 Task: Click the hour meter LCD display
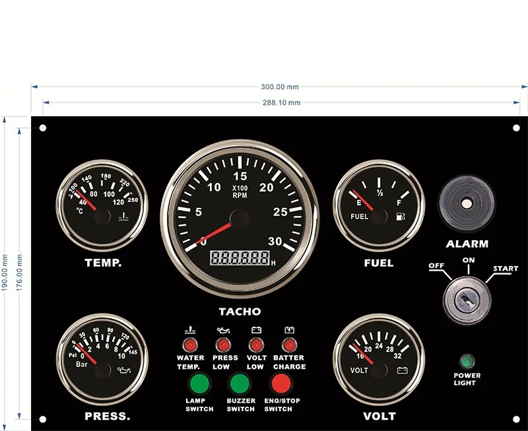[x=240, y=258]
